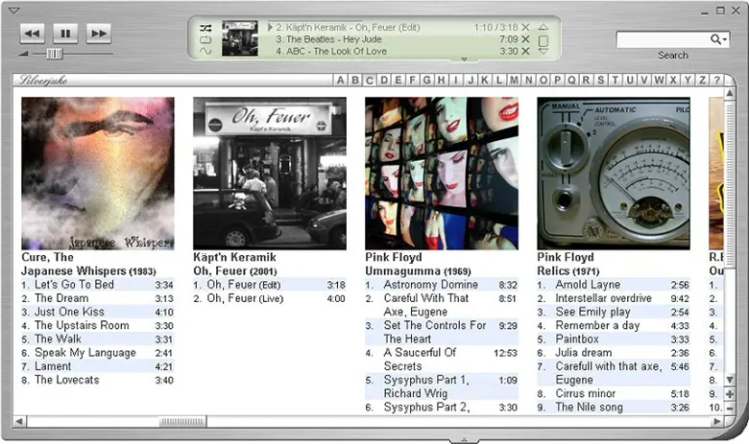Open the search options dropdown
The height and width of the screenshot is (444, 749).
(719, 39)
